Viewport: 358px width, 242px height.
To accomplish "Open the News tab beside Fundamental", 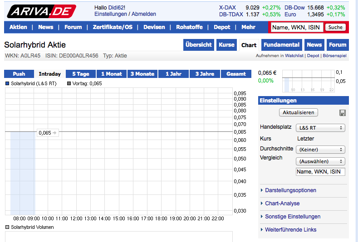I will 314,45.
